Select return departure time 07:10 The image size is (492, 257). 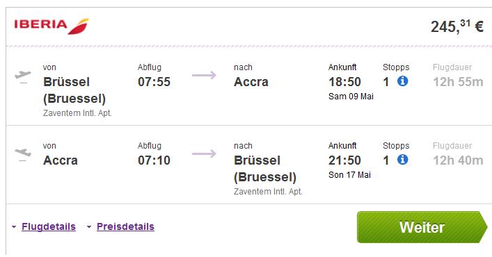pyautogui.click(x=154, y=160)
